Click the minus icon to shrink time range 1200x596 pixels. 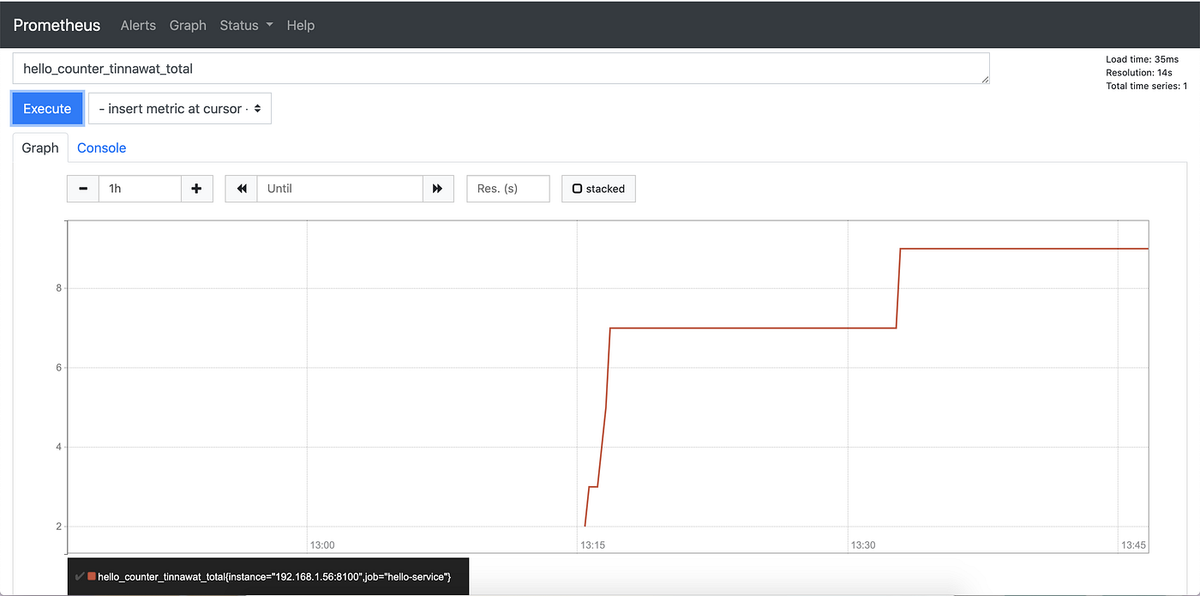coord(82,189)
